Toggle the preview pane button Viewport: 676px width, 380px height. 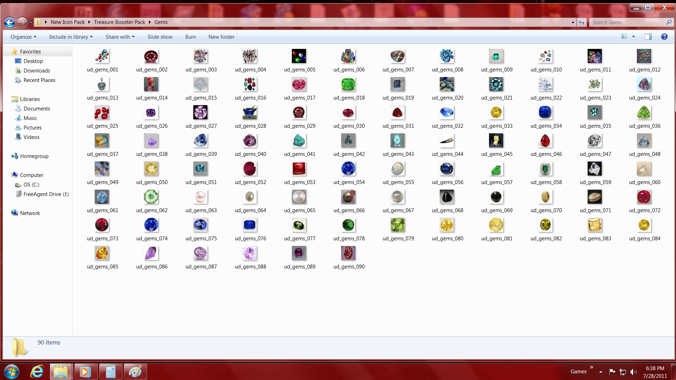648,37
